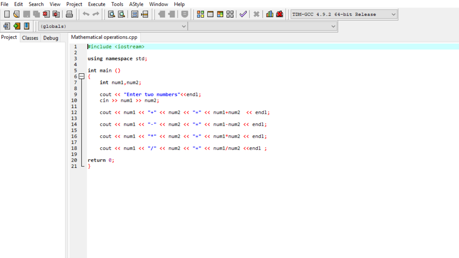Run program using the window icon
The height and width of the screenshot is (258, 459).
point(211,14)
